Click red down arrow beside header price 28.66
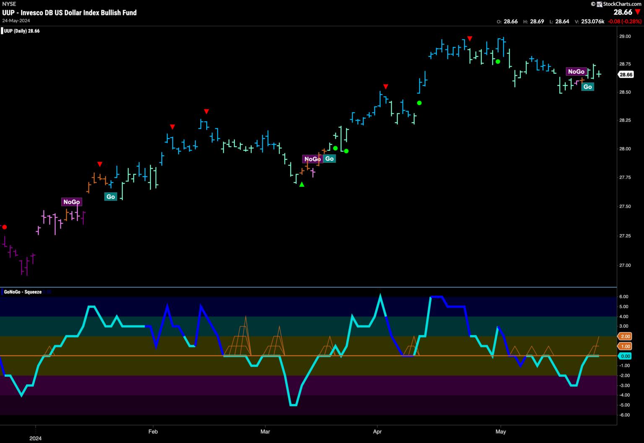This screenshot has width=644, height=443. coord(638,12)
